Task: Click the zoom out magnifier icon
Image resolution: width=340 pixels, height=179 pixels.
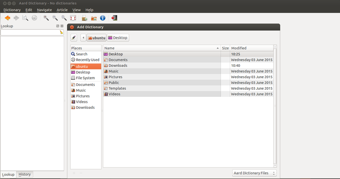Action: click(55, 18)
